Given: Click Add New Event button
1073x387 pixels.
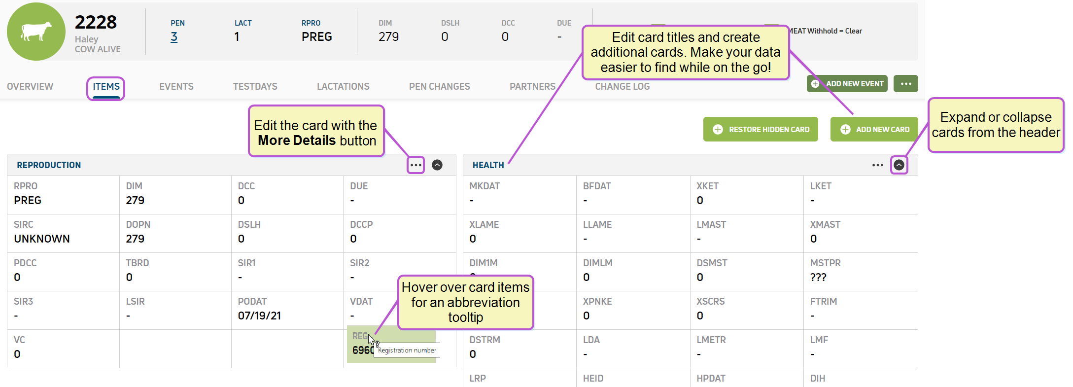Looking at the screenshot, I should [847, 84].
